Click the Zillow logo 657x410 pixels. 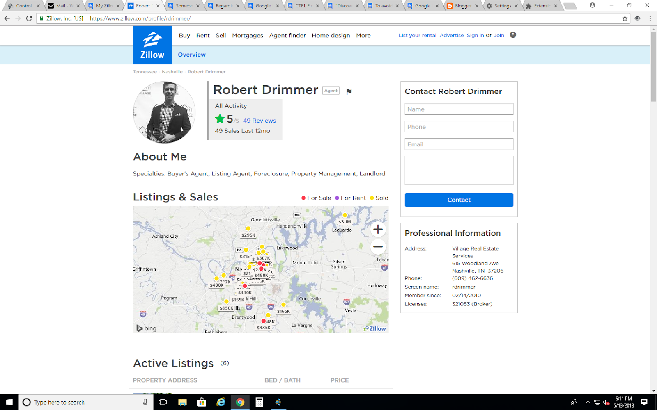(x=152, y=45)
